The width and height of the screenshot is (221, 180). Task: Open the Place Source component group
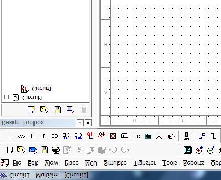coord(10,136)
